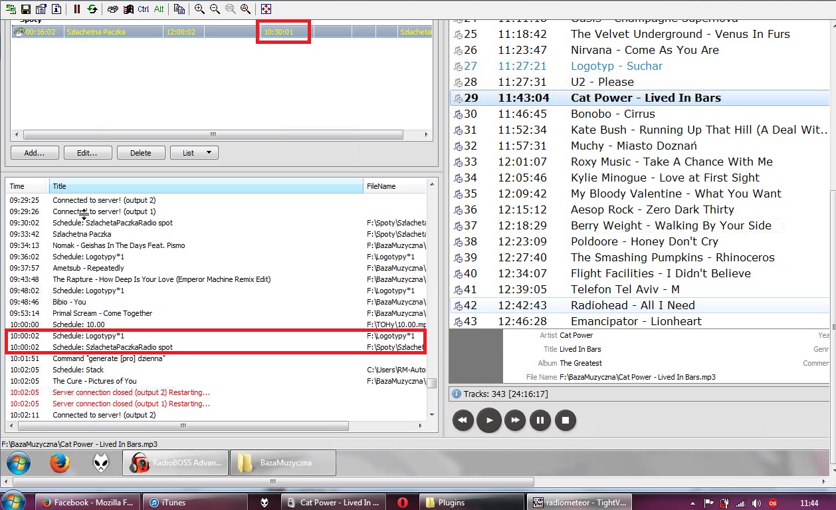Select Kate Bush - Running Up That Hill track
This screenshot has width=836, height=510.
tap(639, 130)
